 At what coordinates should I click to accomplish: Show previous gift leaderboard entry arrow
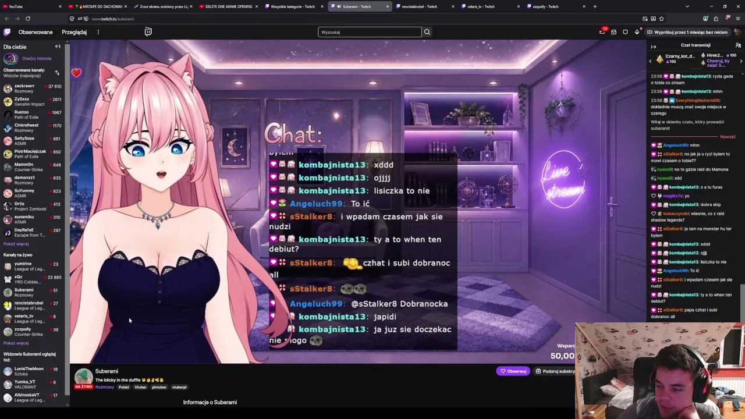pyautogui.click(x=651, y=61)
